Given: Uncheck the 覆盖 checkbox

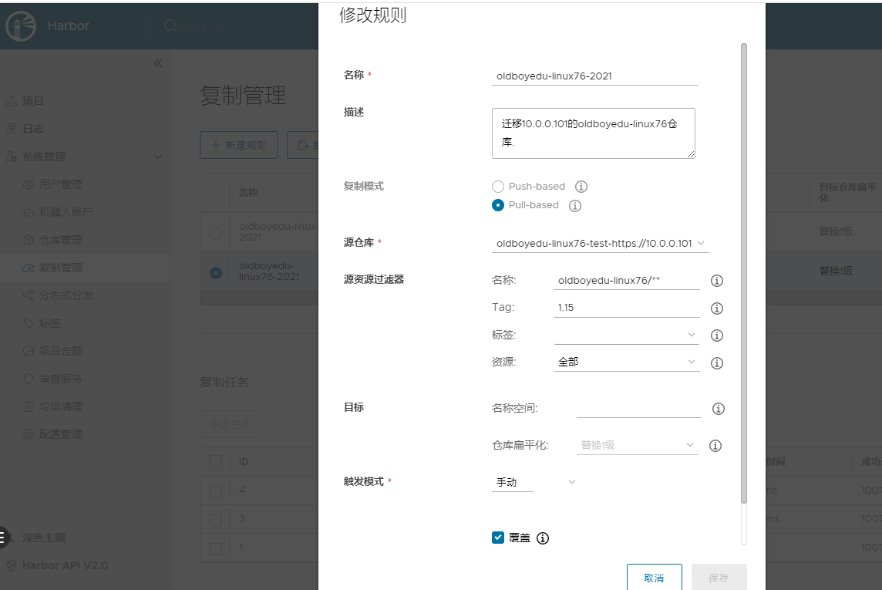Looking at the screenshot, I should click(x=498, y=538).
